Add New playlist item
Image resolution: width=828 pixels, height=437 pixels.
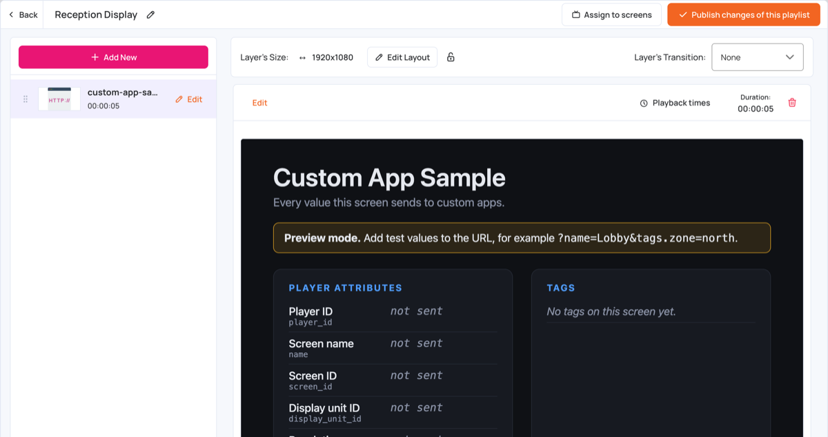pos(113,57)
